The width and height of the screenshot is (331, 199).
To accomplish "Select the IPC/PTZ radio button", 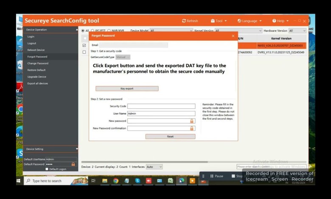I will pos(93,31).
